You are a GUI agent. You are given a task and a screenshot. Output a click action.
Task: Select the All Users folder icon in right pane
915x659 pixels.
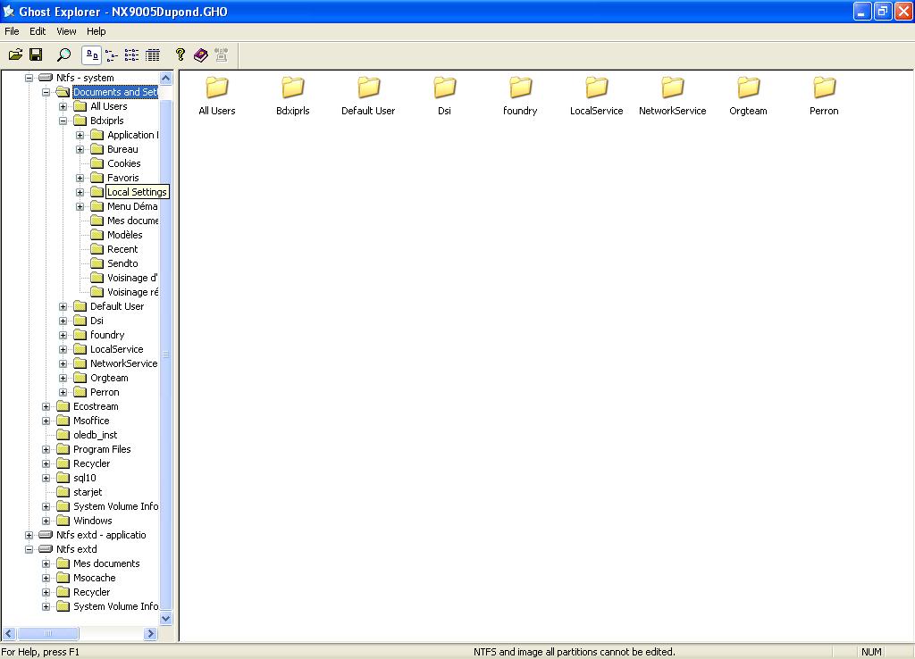click(217, 88)
